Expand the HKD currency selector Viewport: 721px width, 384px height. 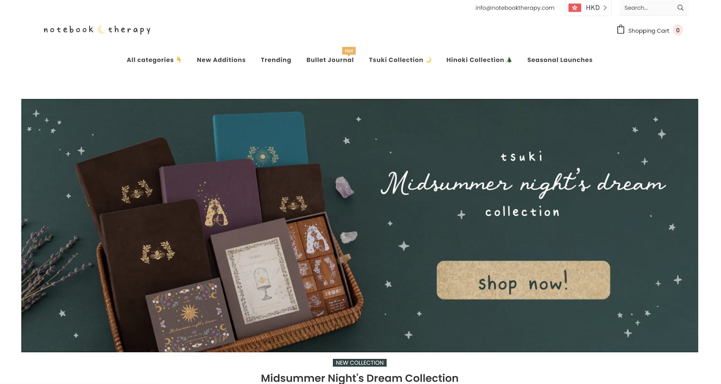click(588, 8)
